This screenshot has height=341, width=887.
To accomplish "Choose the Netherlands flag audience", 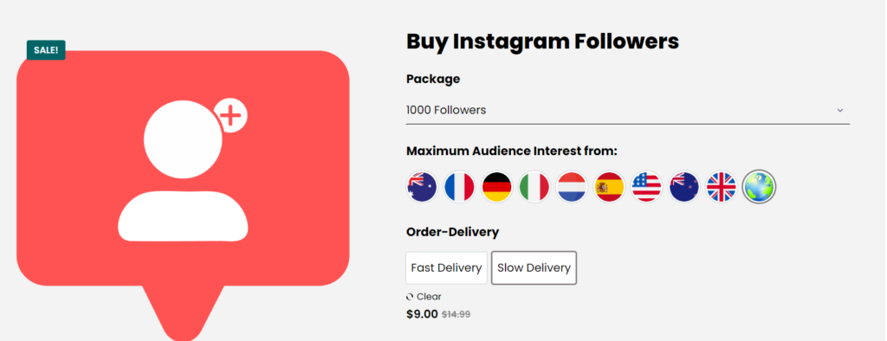I will tap(572, 187).
